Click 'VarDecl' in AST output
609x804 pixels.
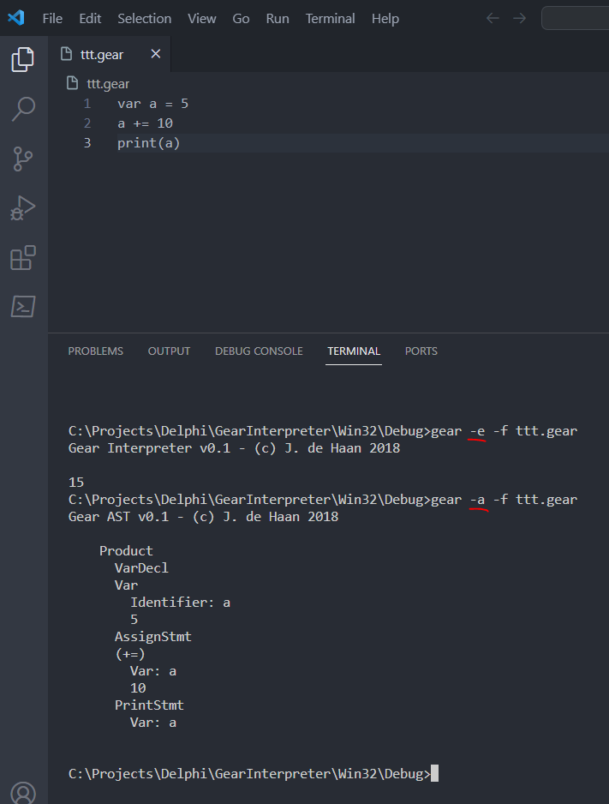(x=141, y=568)
